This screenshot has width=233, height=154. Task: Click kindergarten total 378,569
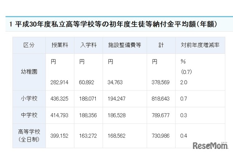point(161,82)
